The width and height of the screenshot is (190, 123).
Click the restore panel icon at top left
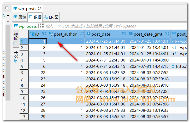tap(7, 8)
